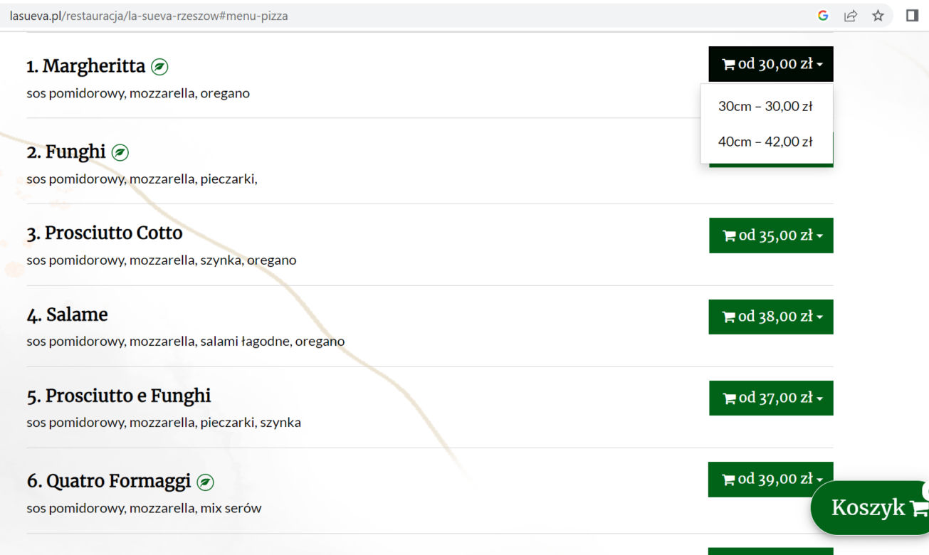The image size is (929, 555).
Task: Expand Salame od 38,00 zł dropdown
Action: (771, 317)
